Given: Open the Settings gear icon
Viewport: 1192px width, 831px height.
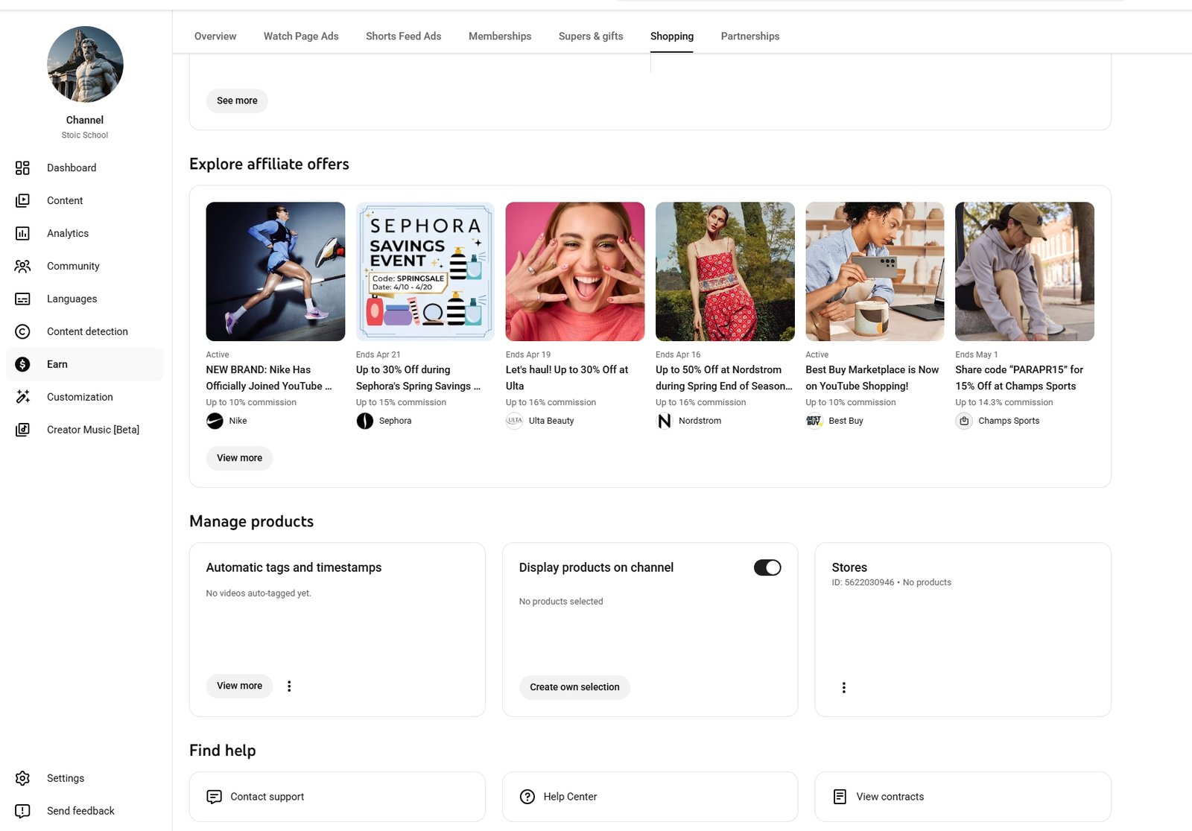Looking at the screenshot, I should click(x=22, y=778).
